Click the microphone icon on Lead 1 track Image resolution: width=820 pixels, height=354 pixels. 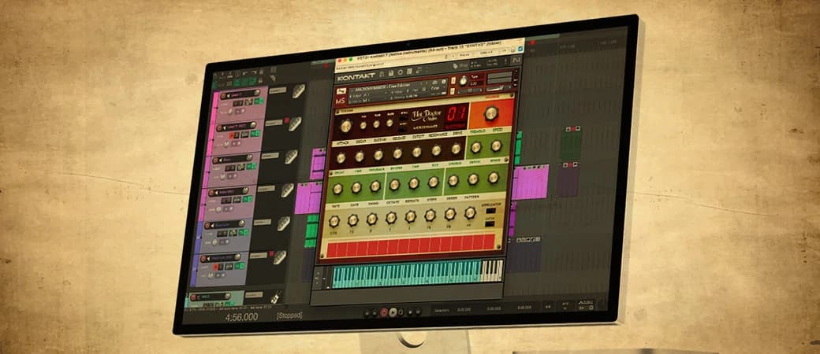[299, 91]
